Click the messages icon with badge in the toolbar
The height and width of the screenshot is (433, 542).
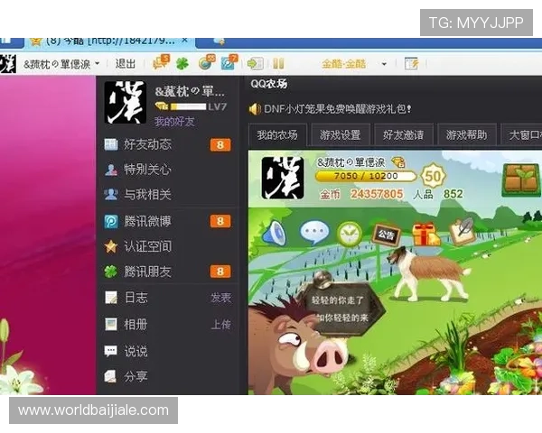tap(161, 62)
